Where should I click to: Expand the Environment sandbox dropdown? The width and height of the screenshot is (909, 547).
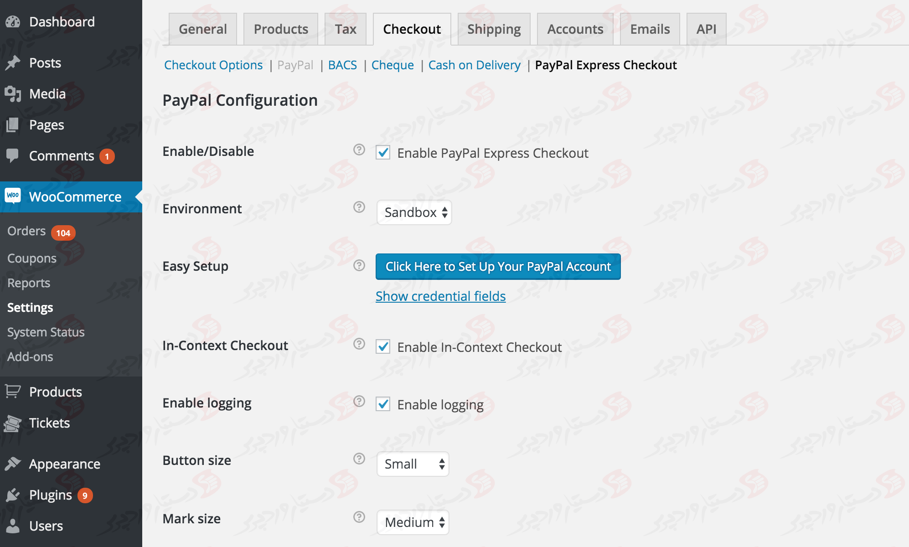(x=412, y=212)
